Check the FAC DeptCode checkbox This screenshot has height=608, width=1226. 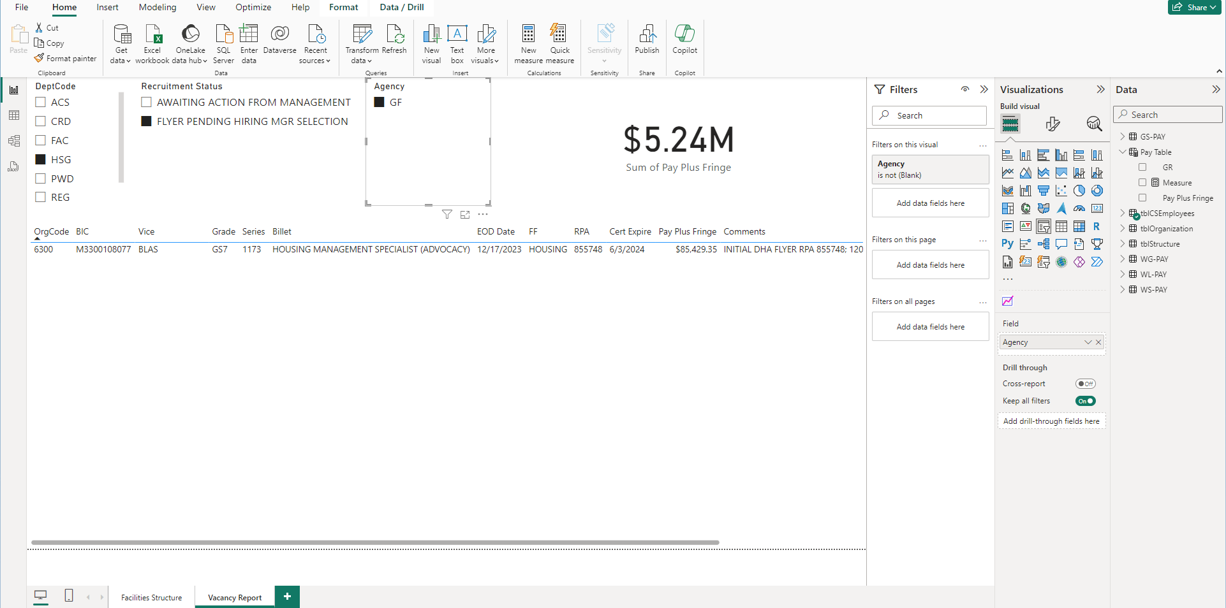[40, 140]
